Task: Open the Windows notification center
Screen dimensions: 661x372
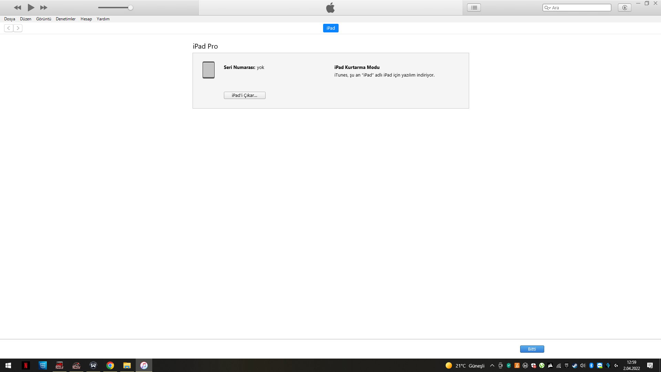Action: [650, 366]
